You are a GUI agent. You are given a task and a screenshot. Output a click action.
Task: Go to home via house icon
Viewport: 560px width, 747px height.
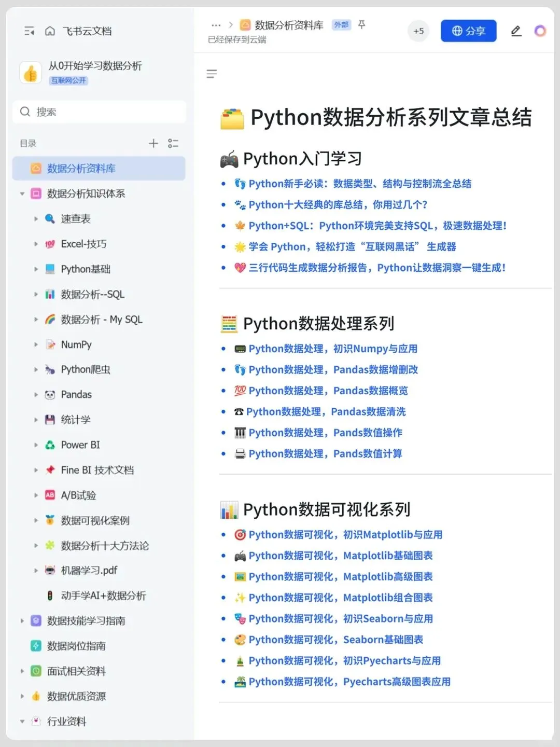(x=50, y=31)
